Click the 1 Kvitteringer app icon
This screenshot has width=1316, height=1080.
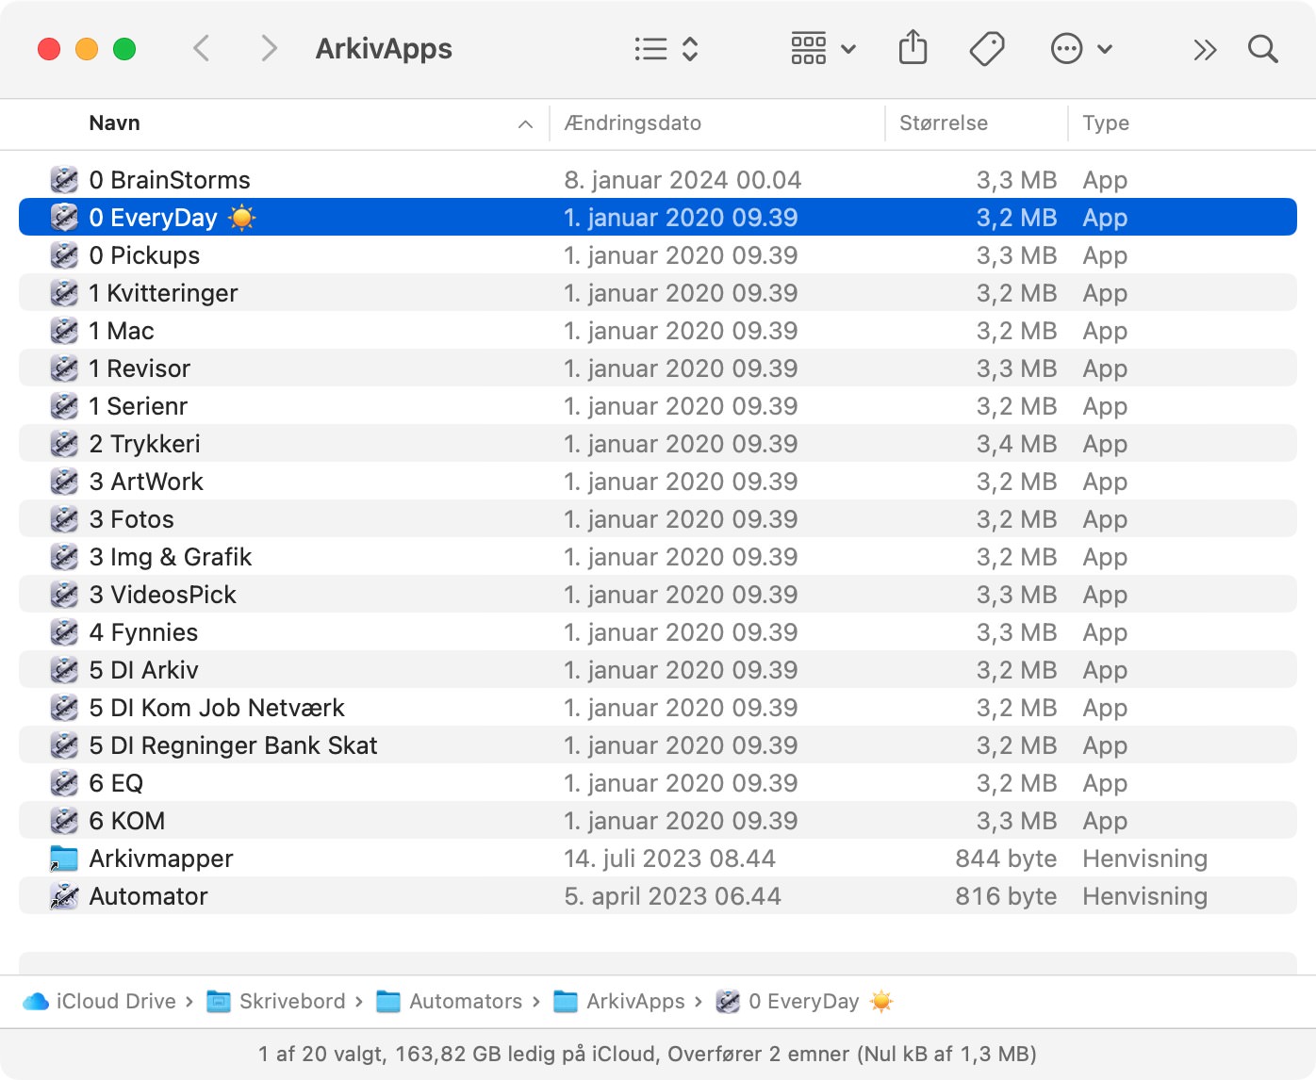coord(64,292)
